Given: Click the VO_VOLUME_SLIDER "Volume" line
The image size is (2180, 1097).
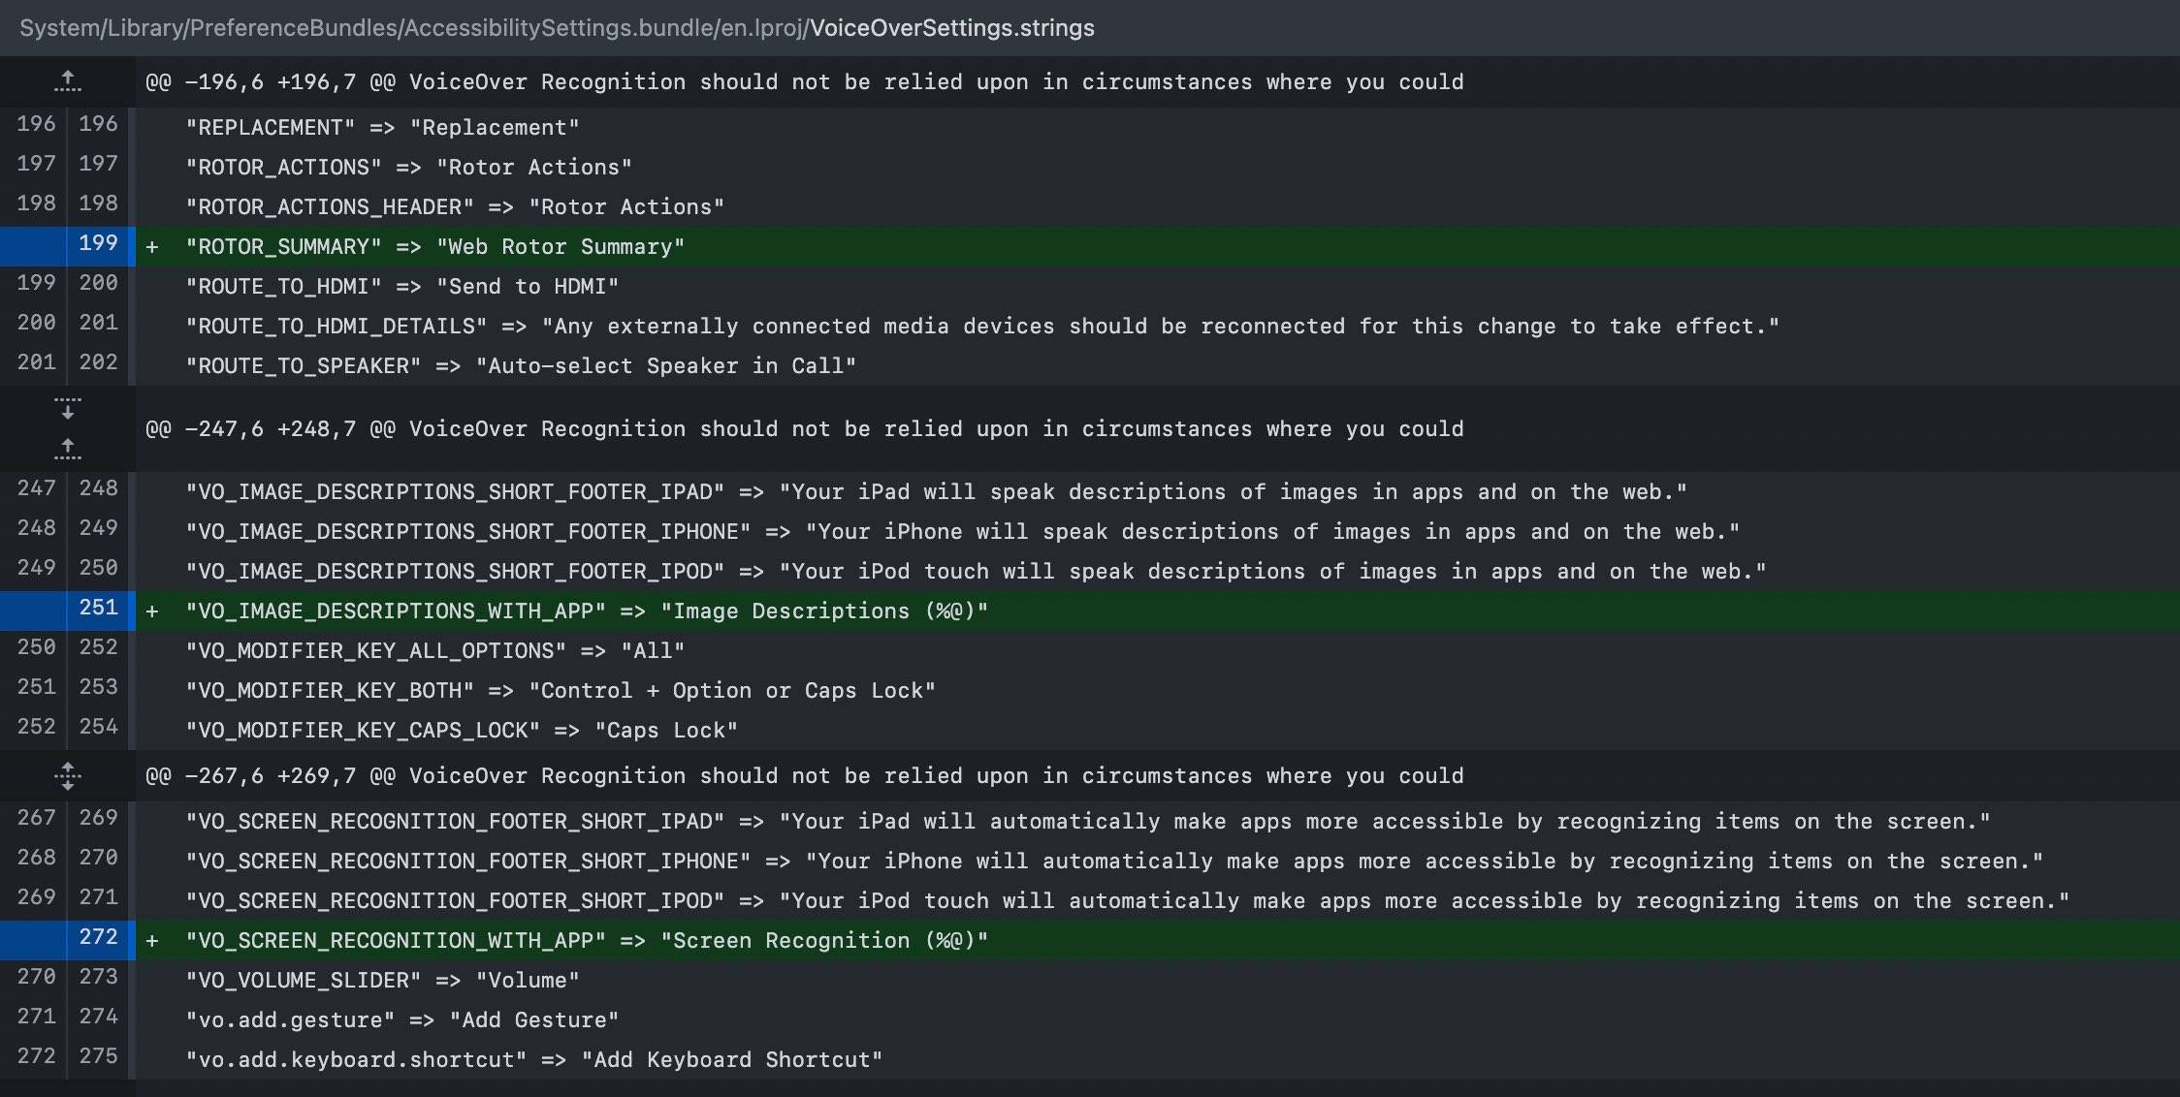Looking at the screenshot, I should point(382,981).
